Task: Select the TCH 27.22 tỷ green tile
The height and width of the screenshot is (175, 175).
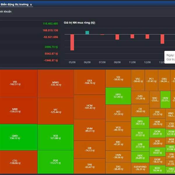Action: tap(140, 134)
